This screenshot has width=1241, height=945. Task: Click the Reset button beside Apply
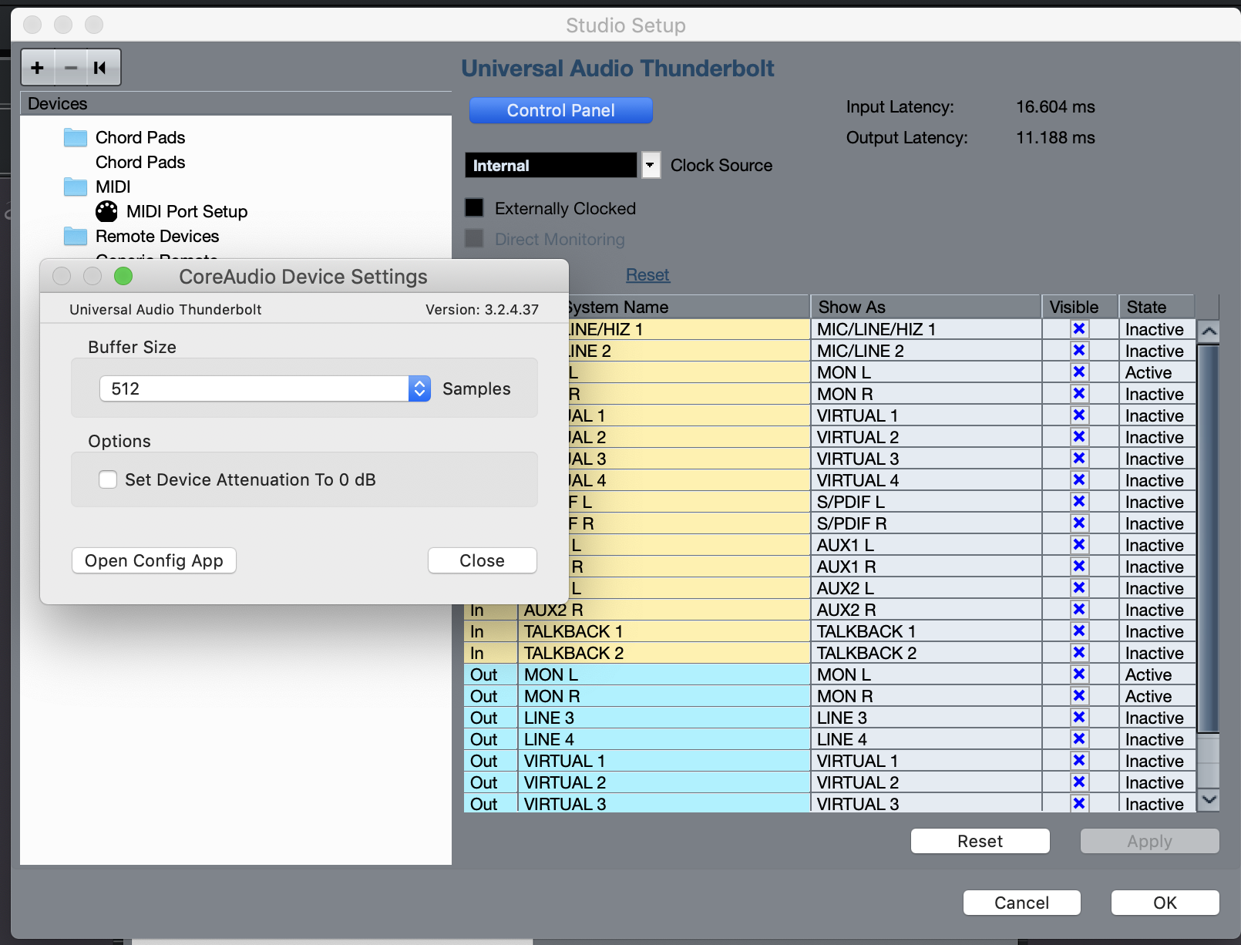pyautogui.click(x=980, y=841)
